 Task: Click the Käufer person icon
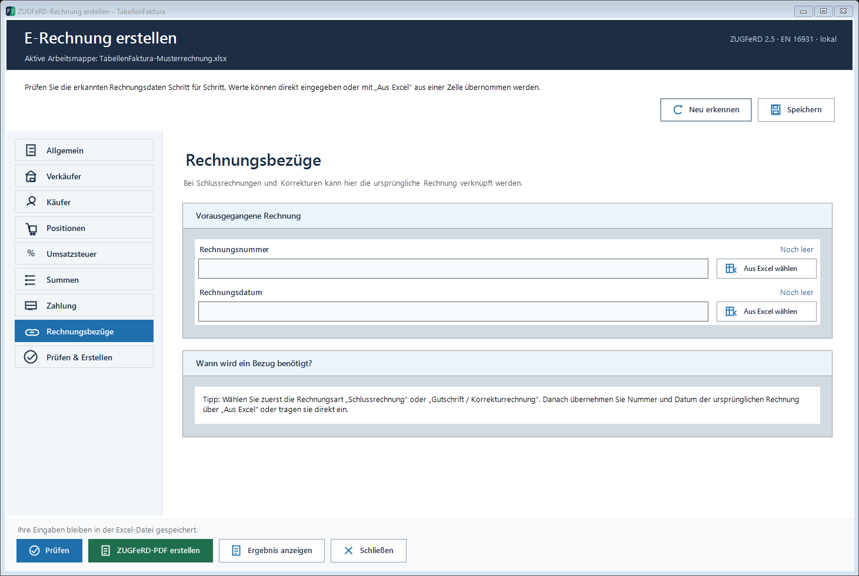tap(31, 202)
